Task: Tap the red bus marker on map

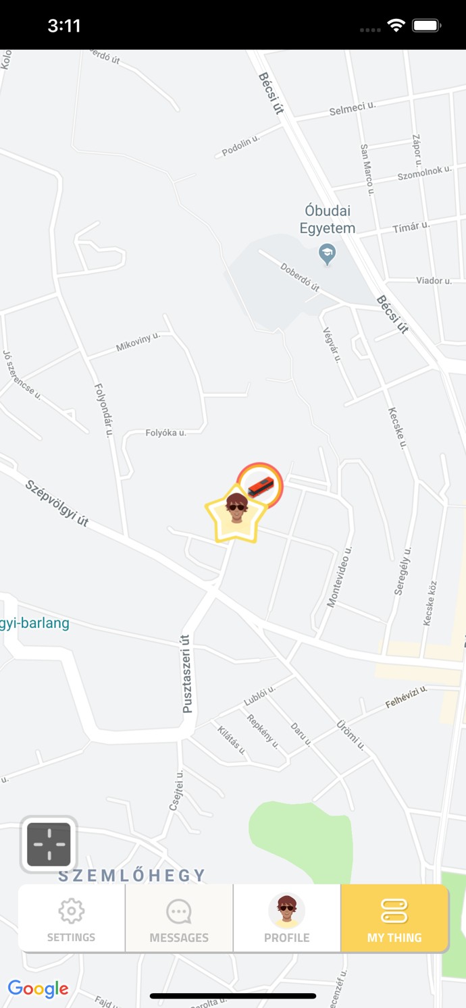Action: click(261, 485)
